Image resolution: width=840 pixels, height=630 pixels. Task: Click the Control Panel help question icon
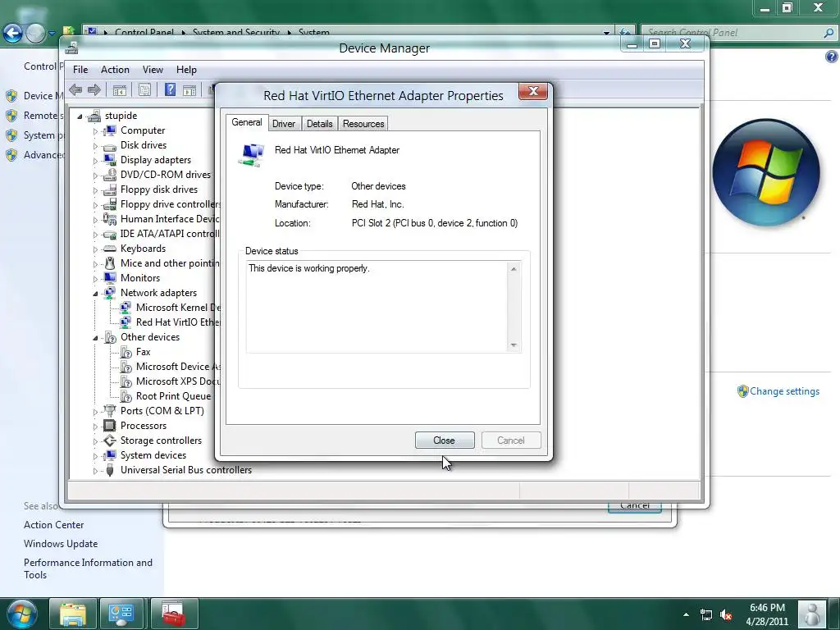[832, 57]
